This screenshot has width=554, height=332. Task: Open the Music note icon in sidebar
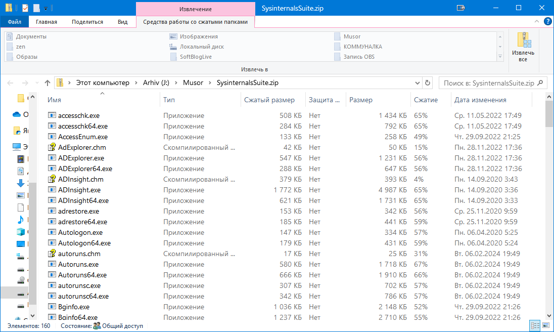click(21, 220)
